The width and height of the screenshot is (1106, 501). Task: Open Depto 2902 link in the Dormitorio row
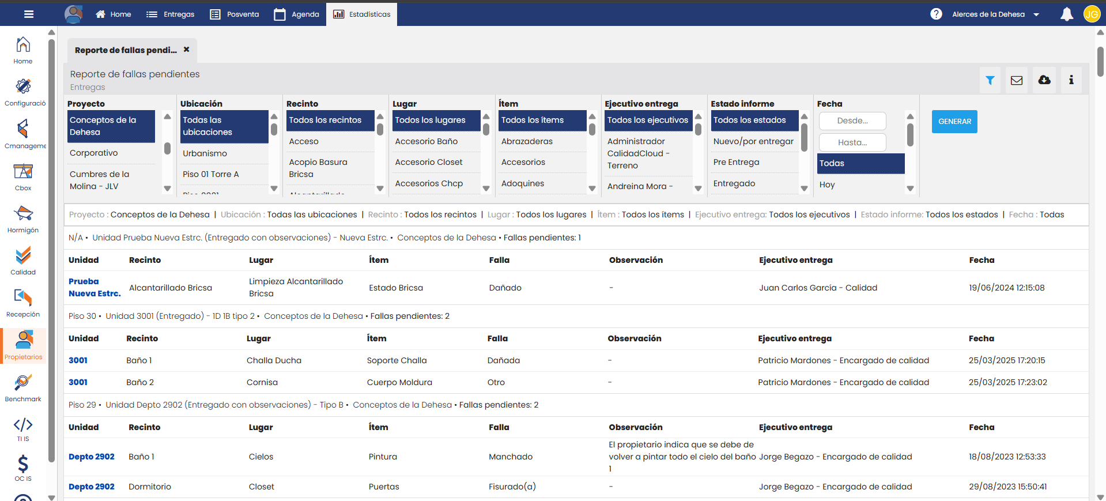coord(92,487)
